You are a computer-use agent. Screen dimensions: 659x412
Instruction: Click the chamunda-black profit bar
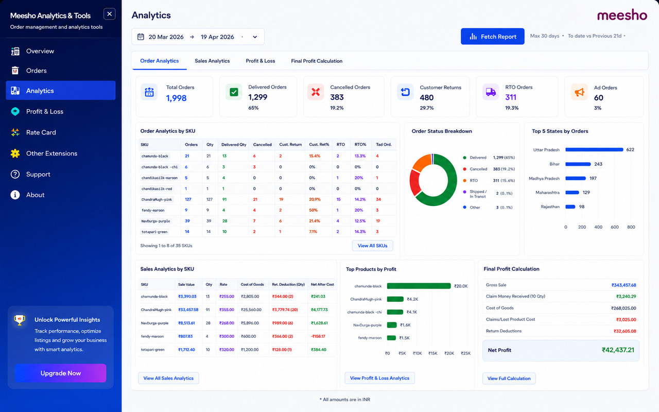click(419, 286)
